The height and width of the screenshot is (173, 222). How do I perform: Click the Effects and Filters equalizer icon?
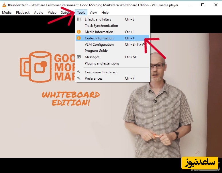[x=79, y=19]
